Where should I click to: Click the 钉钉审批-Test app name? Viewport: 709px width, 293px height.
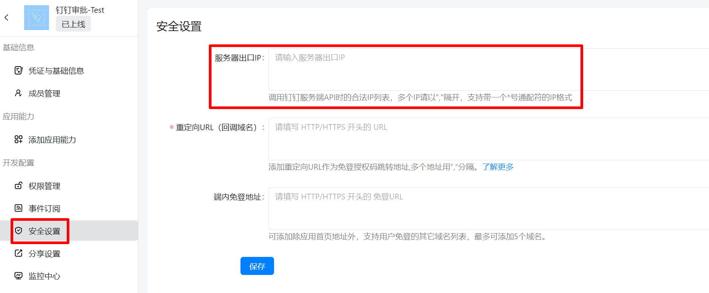point(80,10)
